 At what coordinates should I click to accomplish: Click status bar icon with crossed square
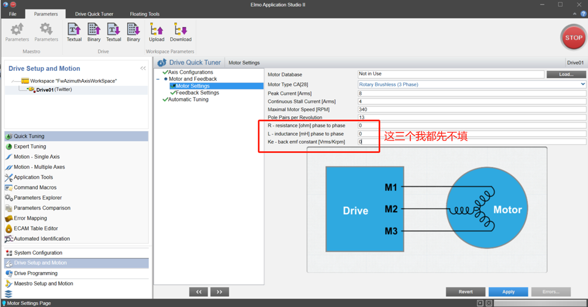coord(489,303)
